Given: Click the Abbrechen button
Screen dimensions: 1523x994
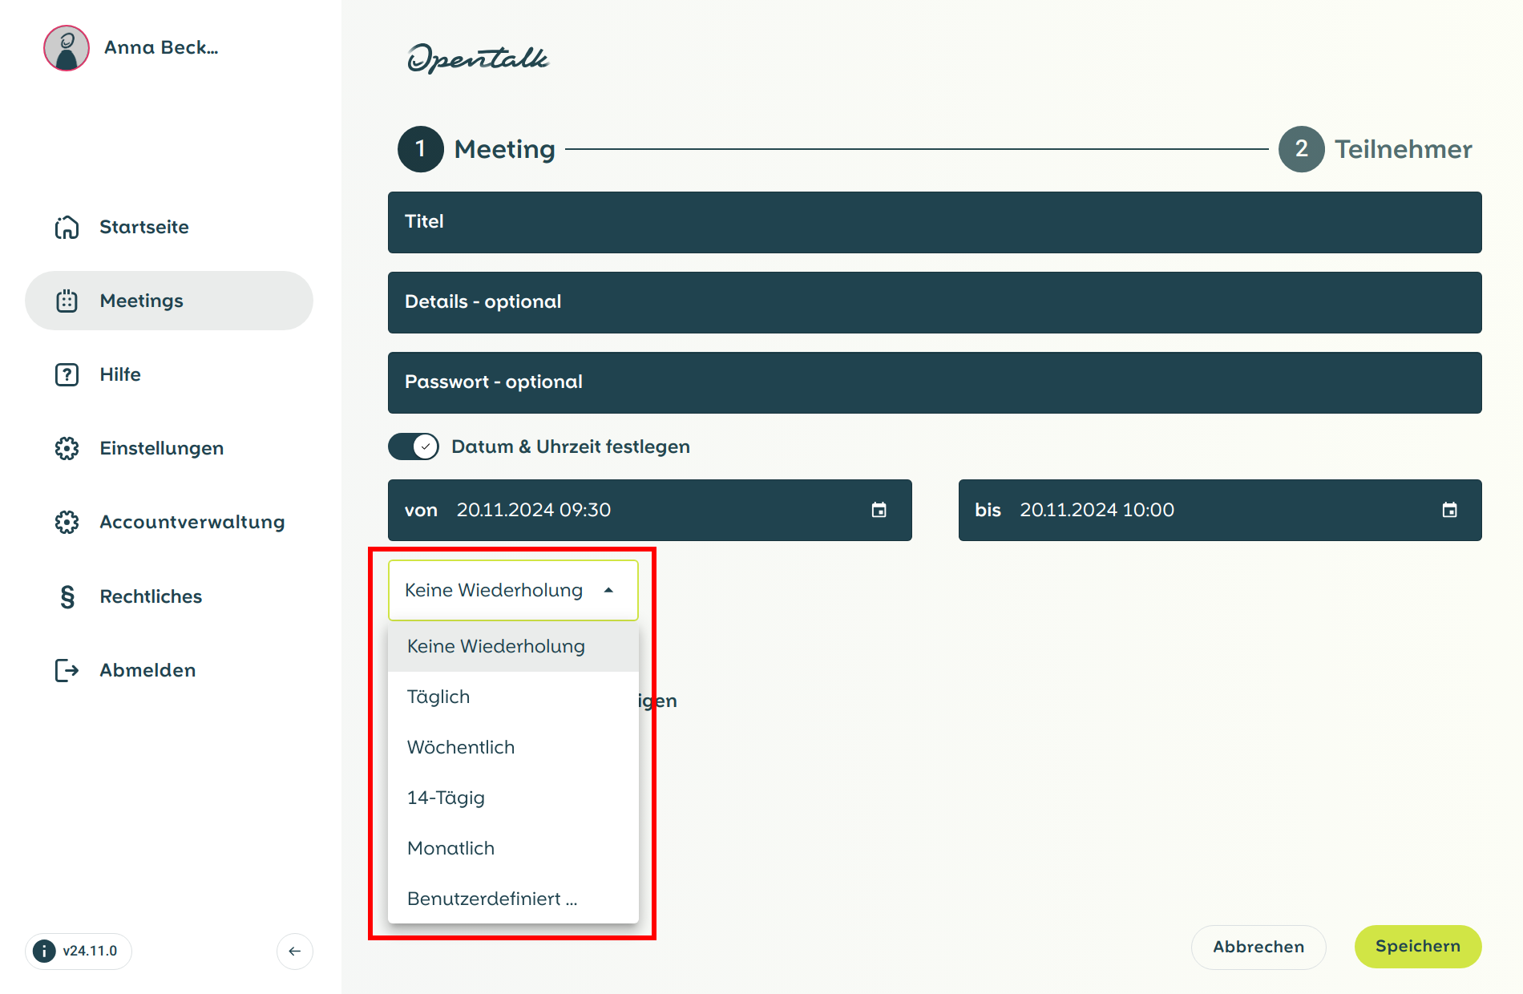Looking at the screenshot, I should coord(1258,947).
